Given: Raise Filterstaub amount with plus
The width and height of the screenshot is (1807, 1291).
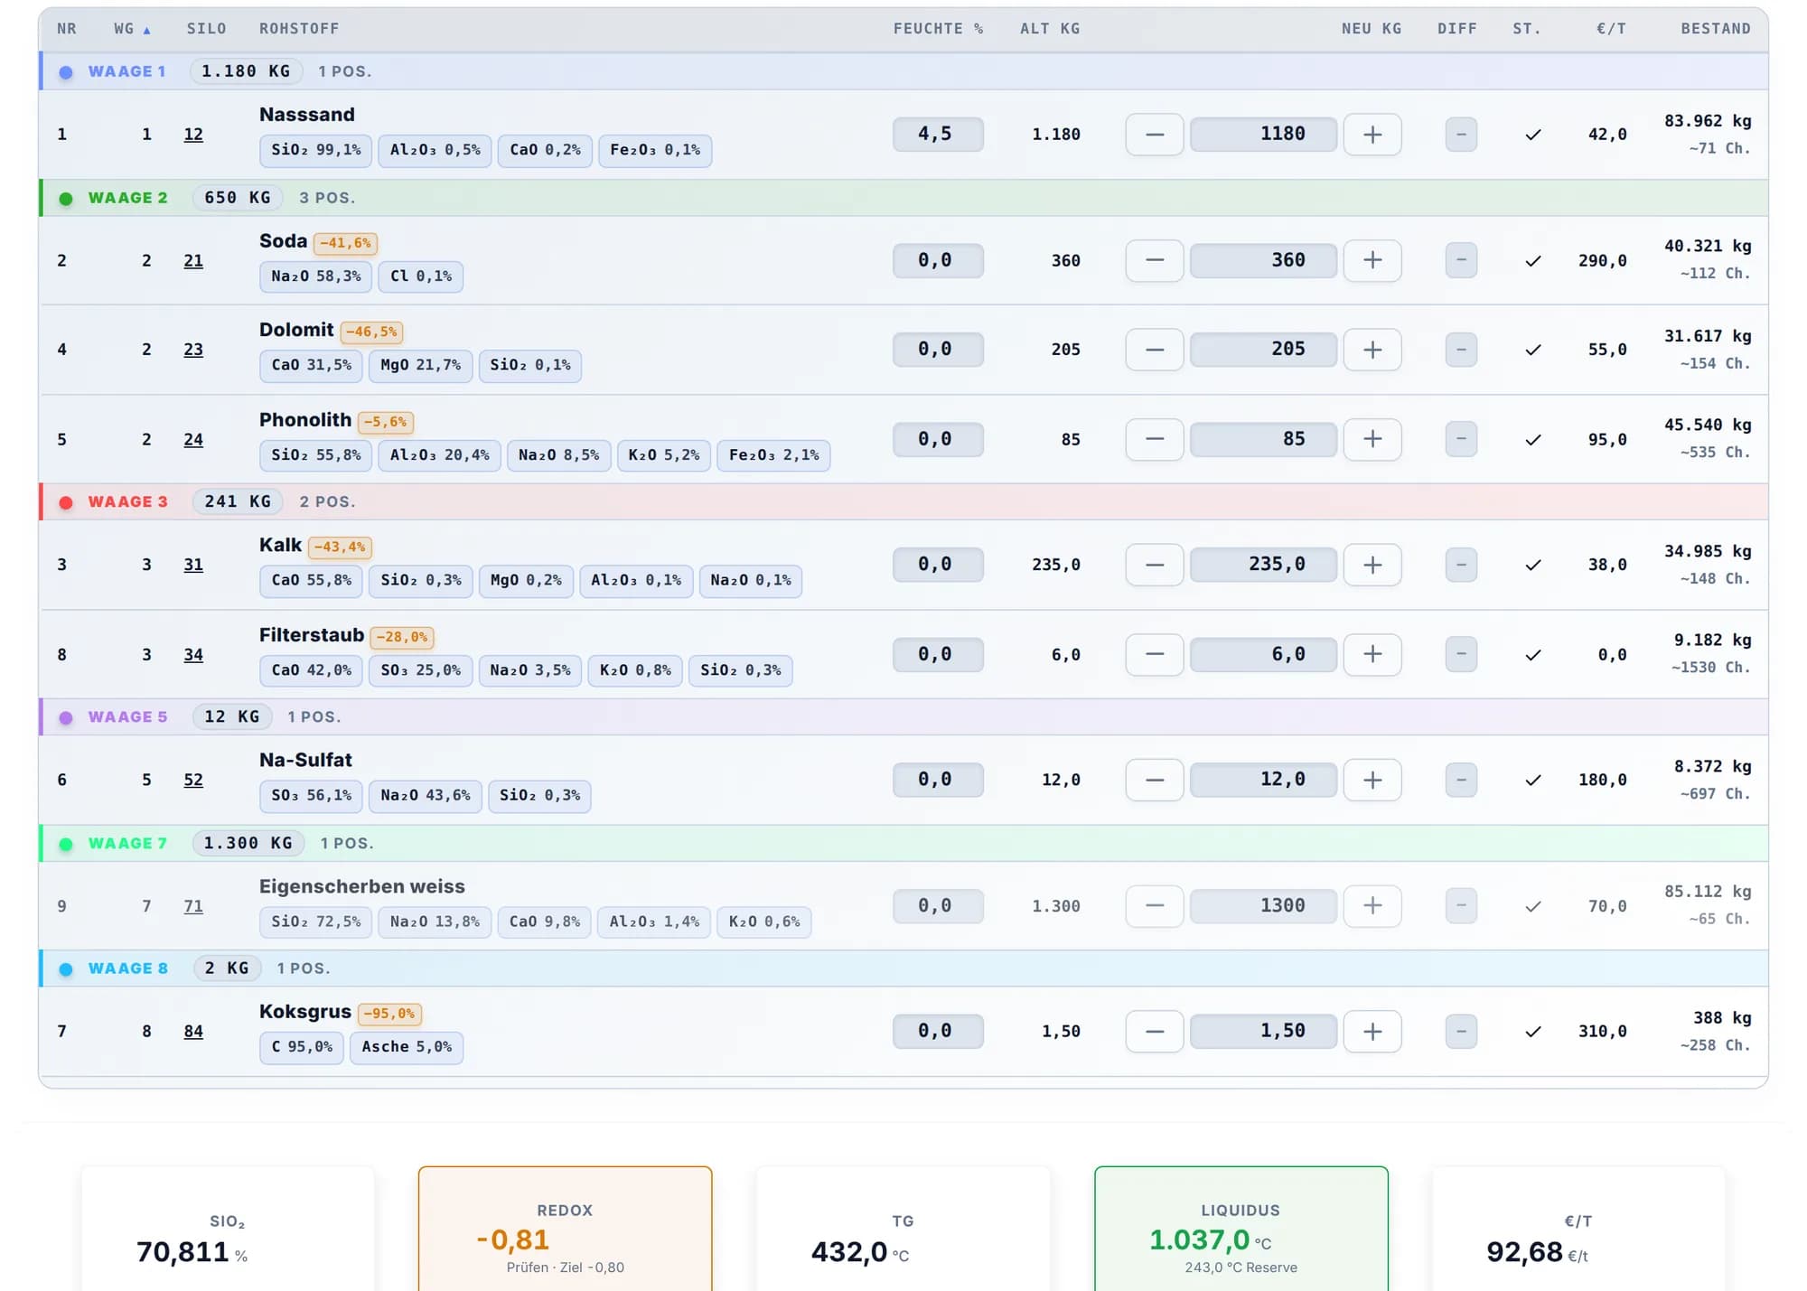Looking at the screenshot, I should click(1372, 654).
